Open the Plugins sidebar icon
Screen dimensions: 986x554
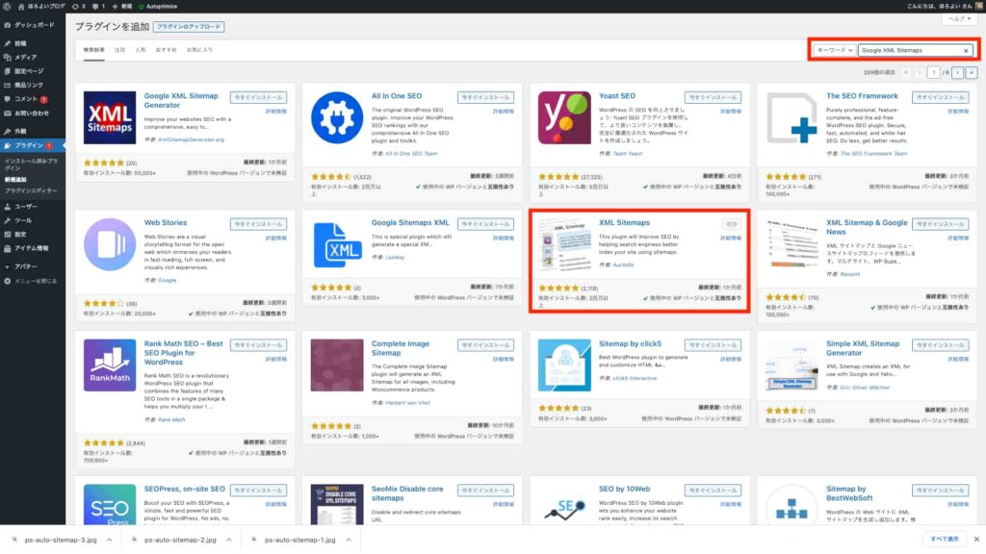(x=7, y=146)
